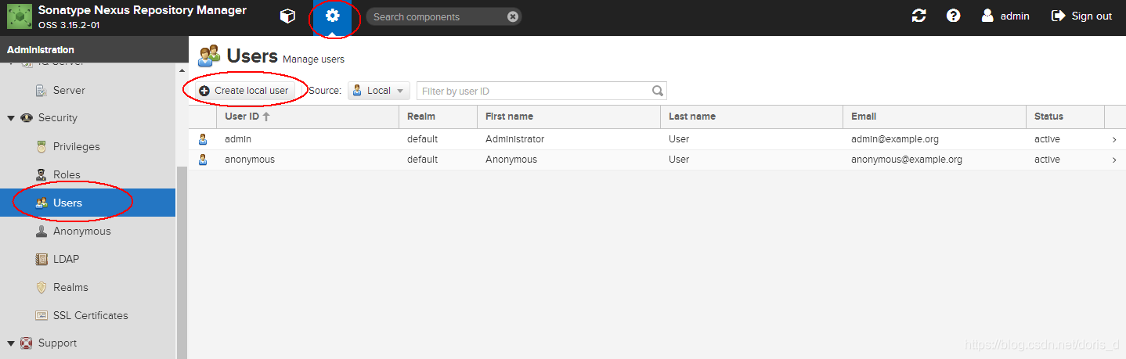
Task: Click Sign out
Action: (1081, 16)
